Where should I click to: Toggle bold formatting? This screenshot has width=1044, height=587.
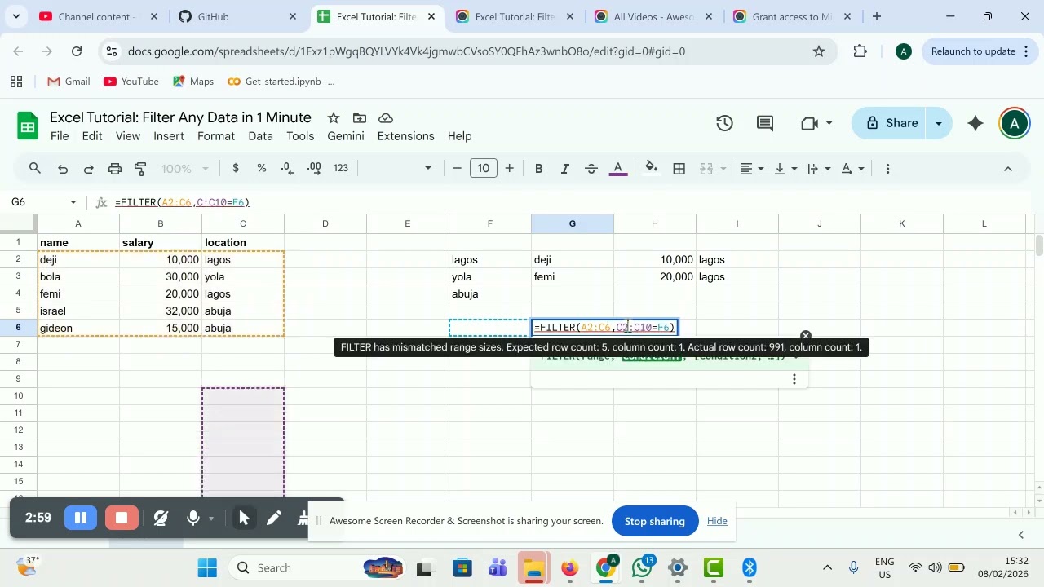(x=538, y=169)
